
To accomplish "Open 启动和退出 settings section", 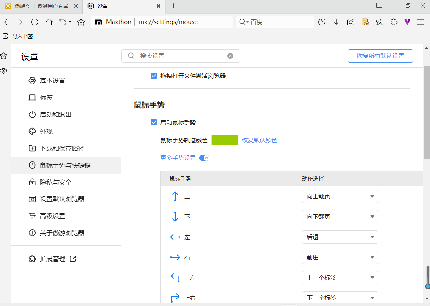I will point(66,114).
